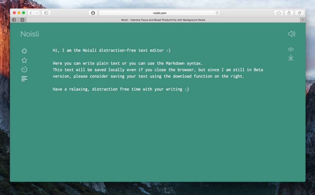Open Facebook pinned tab

pyautogui.click(x=14, y=20)
